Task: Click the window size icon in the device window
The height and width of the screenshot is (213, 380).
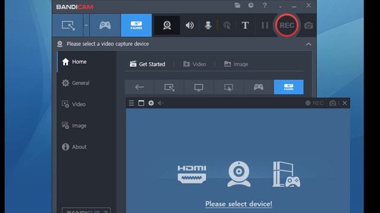Action: coord(141,103)
